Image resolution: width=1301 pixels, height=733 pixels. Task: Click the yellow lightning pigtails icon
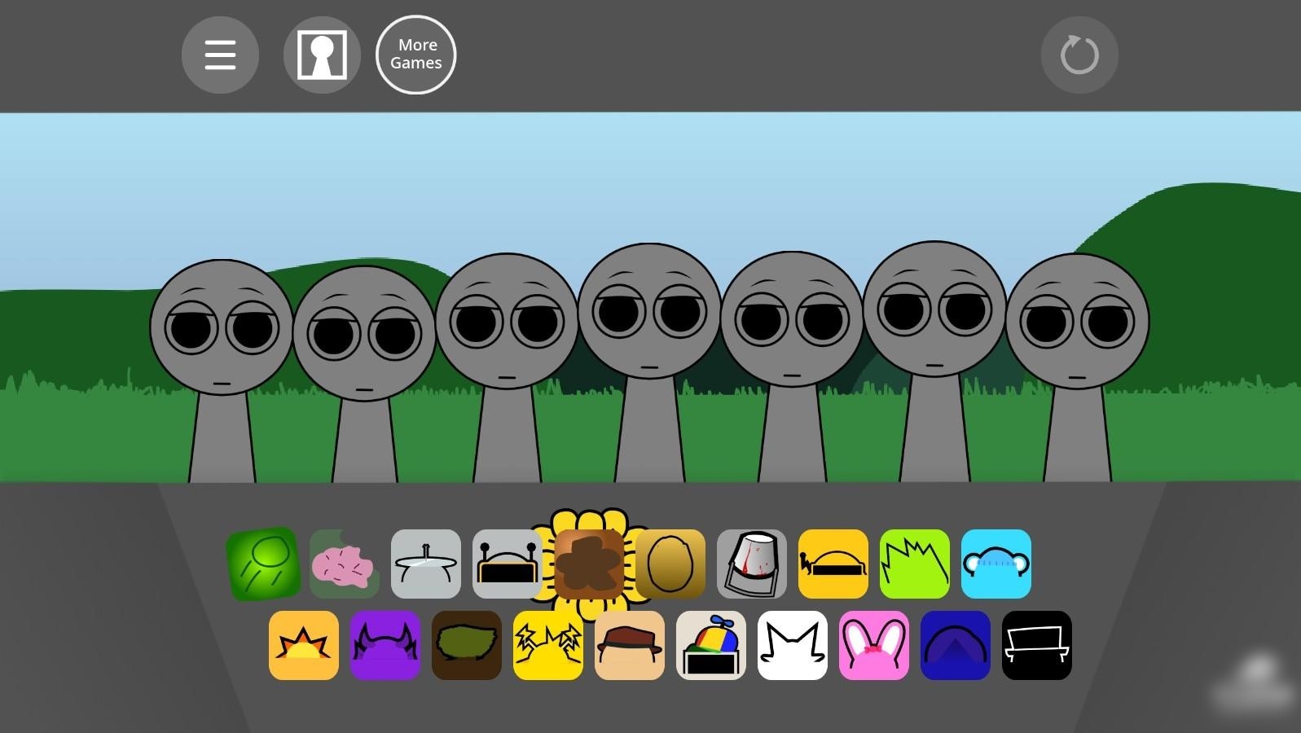pos(548,645)
